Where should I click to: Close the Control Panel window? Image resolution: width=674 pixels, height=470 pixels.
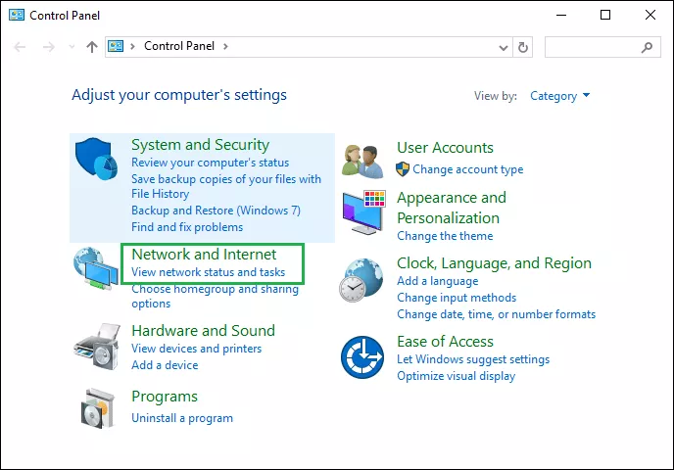tap(650, 15)
